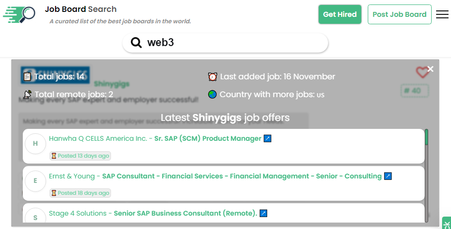Focus the search field containing web3
This screenshot has width=451, height=229.
click(x=233, y=43)
